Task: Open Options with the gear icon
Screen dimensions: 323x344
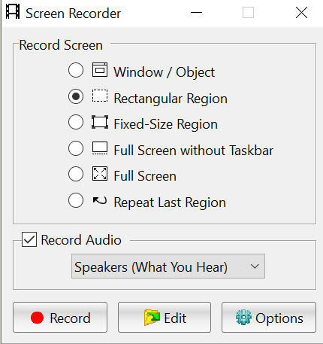Action: pos(269,318)
